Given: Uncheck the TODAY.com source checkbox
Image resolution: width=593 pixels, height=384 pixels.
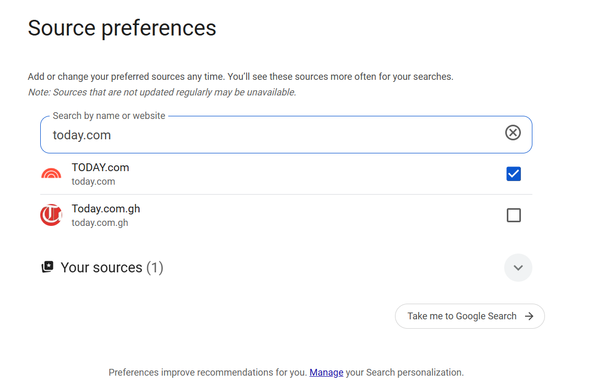Looking at the screenshot, I should (x=514, y=174).
